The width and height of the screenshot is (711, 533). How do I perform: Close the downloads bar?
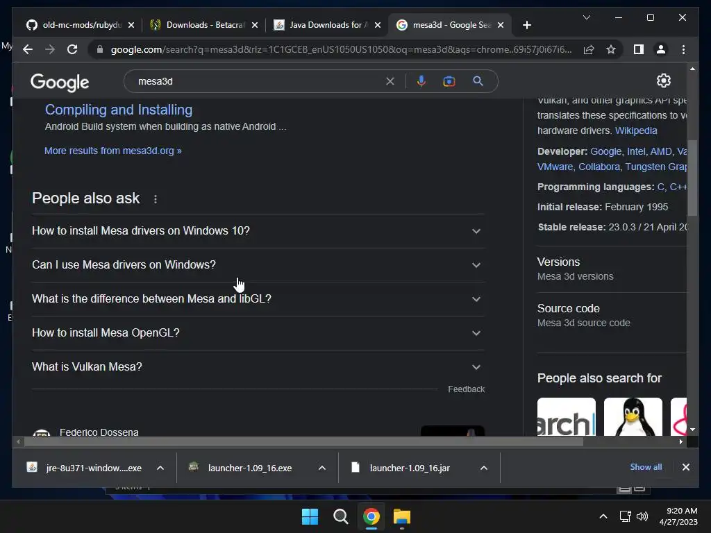pyautogui.click(x=685, y=467)
